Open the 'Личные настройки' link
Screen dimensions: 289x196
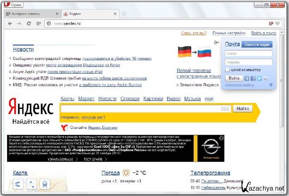229,33
